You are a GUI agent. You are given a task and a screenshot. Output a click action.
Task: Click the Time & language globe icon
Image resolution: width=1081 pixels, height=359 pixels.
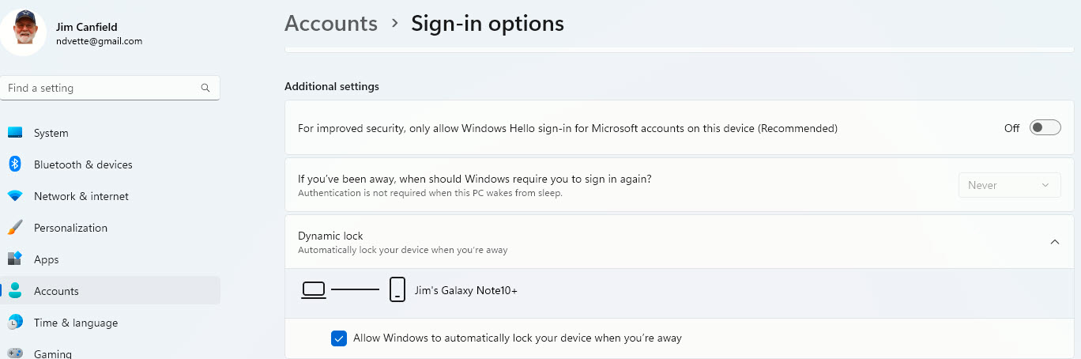tap(15, 323)
